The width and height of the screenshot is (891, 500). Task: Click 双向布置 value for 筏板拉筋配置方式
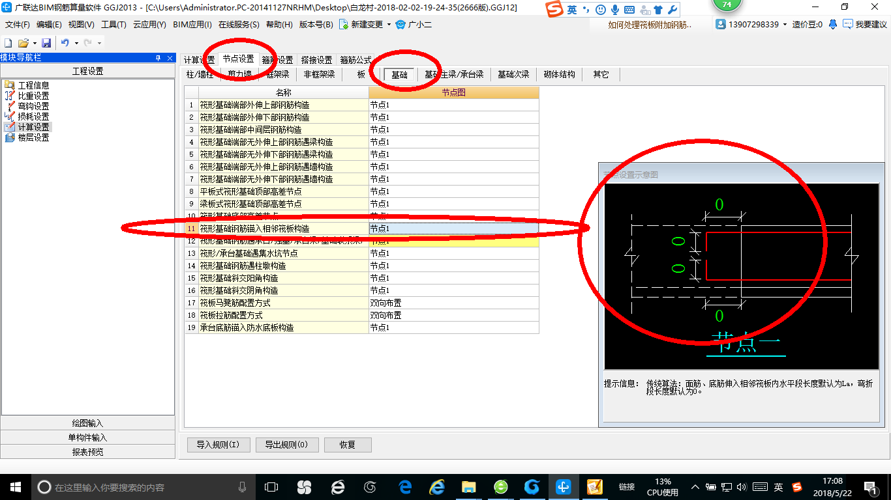[x=453, y=315]
